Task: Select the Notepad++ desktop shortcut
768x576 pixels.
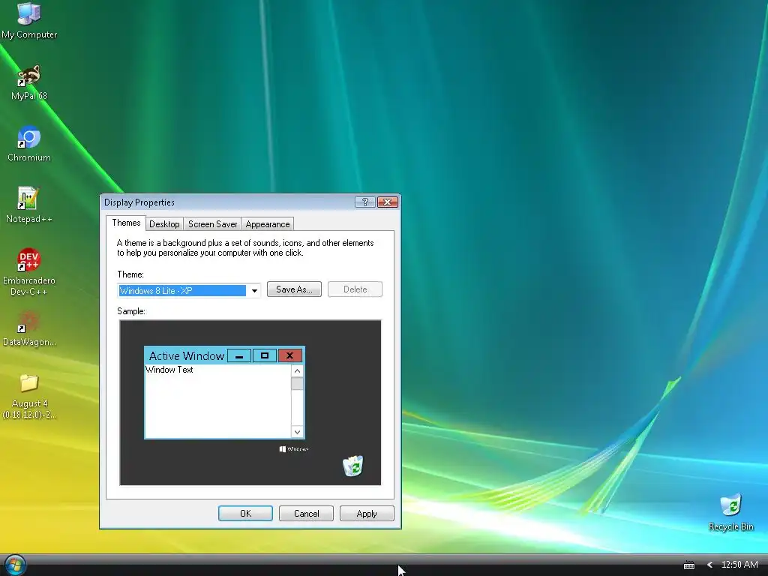Action: click(29, 205)
